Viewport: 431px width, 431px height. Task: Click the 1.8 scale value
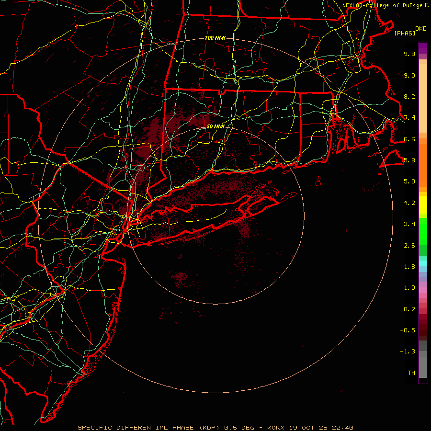pyautogui.click(x=409, y=267)
